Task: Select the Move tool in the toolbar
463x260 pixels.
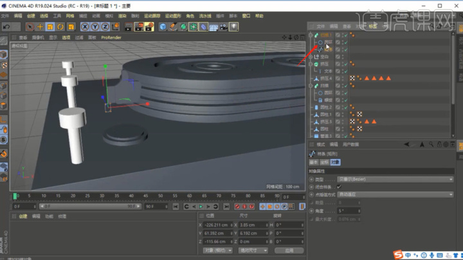Action: pos(41,26)
